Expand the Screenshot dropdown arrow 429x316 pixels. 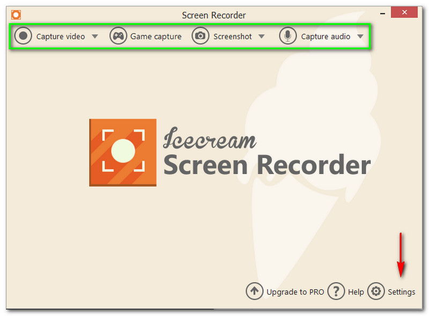click(x=262, y=36)
